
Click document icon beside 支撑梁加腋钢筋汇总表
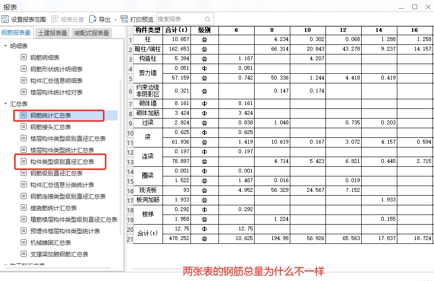click(x=24, y=254)
